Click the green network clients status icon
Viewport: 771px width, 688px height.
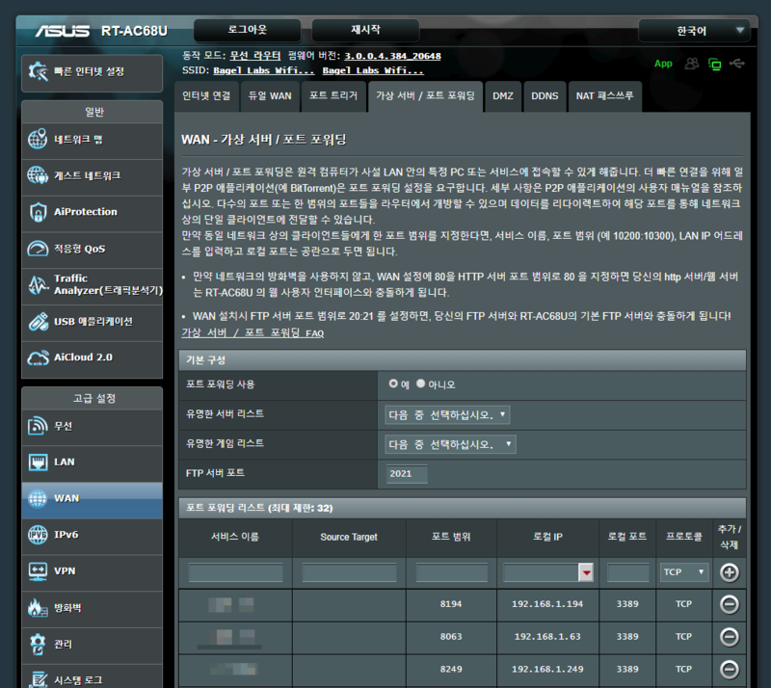click(714, 64)
